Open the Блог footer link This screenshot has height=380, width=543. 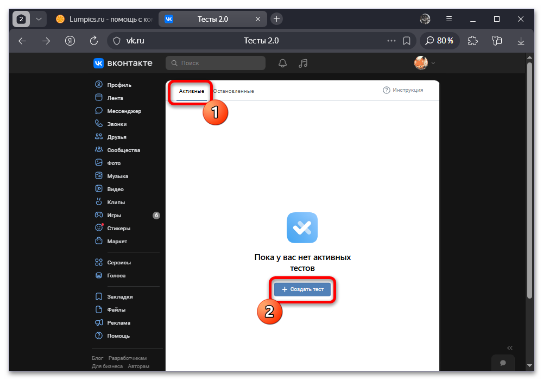point(97,358)
